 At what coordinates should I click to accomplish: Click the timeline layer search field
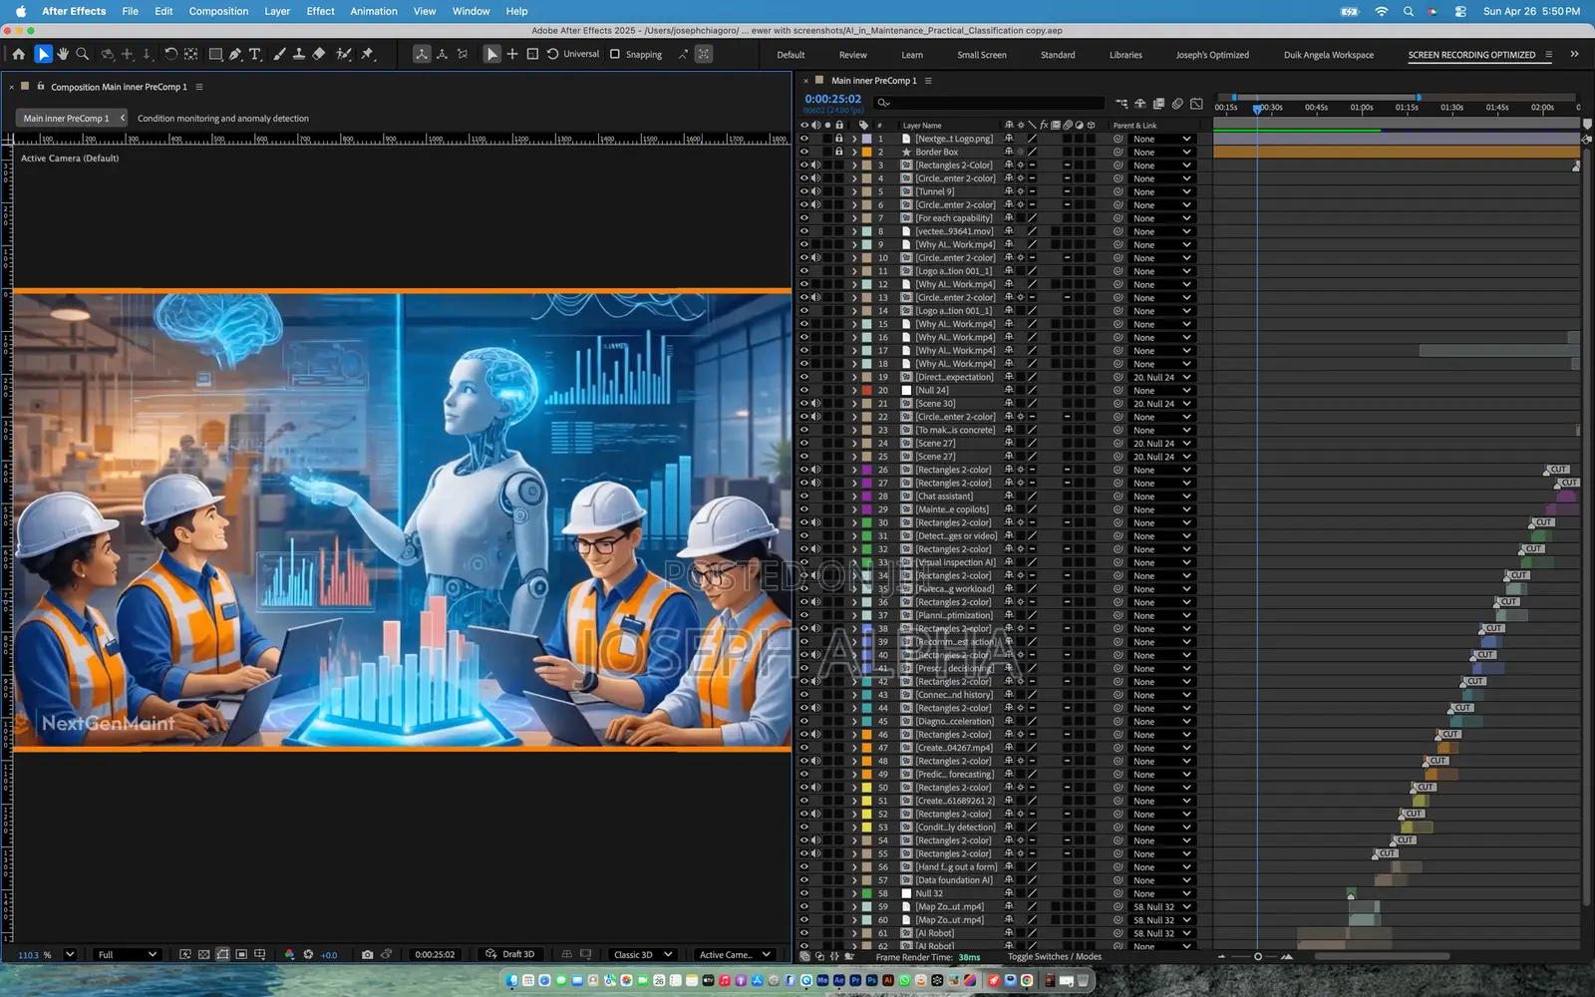point(989,103)
